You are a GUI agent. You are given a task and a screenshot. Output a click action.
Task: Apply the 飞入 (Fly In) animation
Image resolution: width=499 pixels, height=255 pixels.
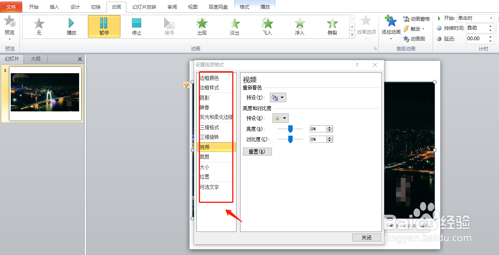[x=267, y=26]
